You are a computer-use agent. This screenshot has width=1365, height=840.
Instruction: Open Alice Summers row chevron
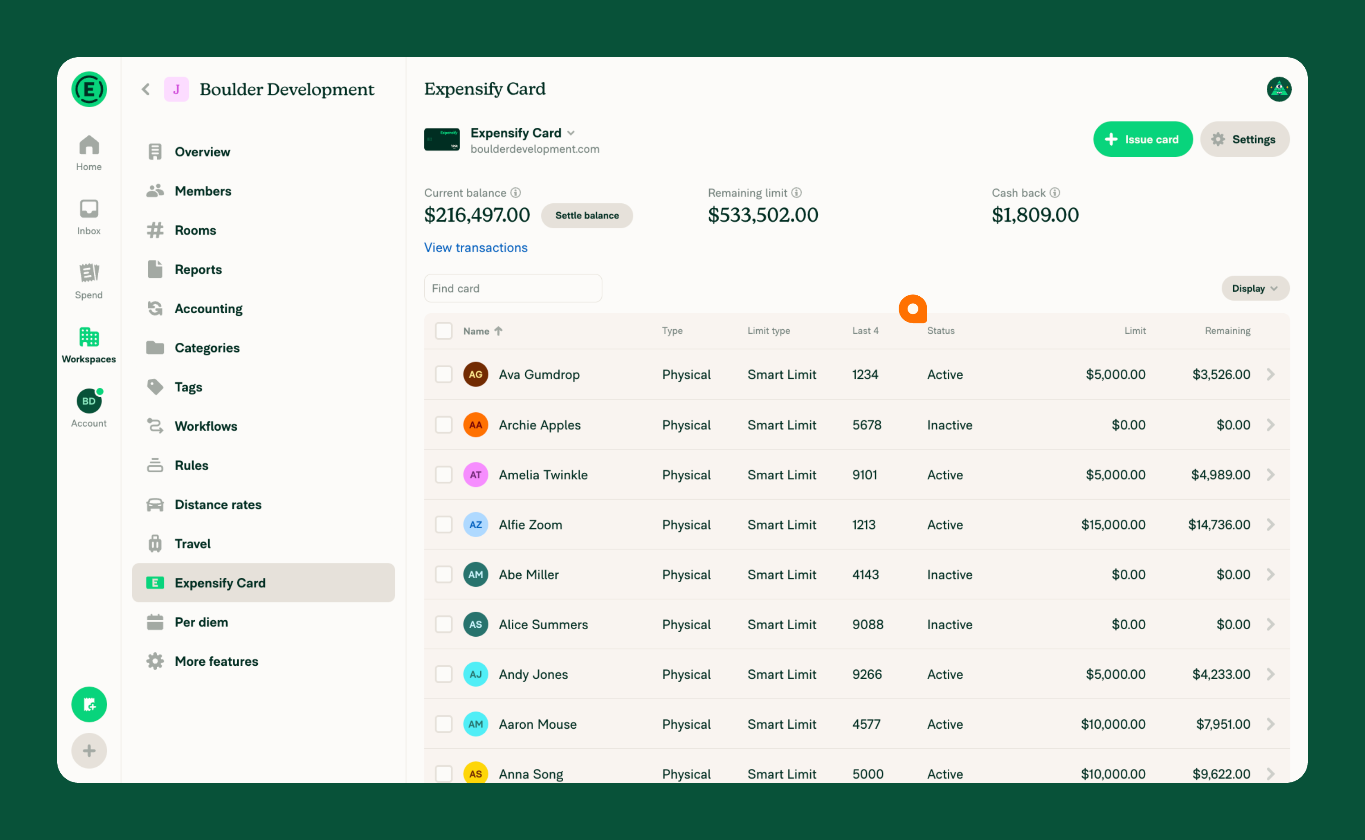tap(1271, 625)
